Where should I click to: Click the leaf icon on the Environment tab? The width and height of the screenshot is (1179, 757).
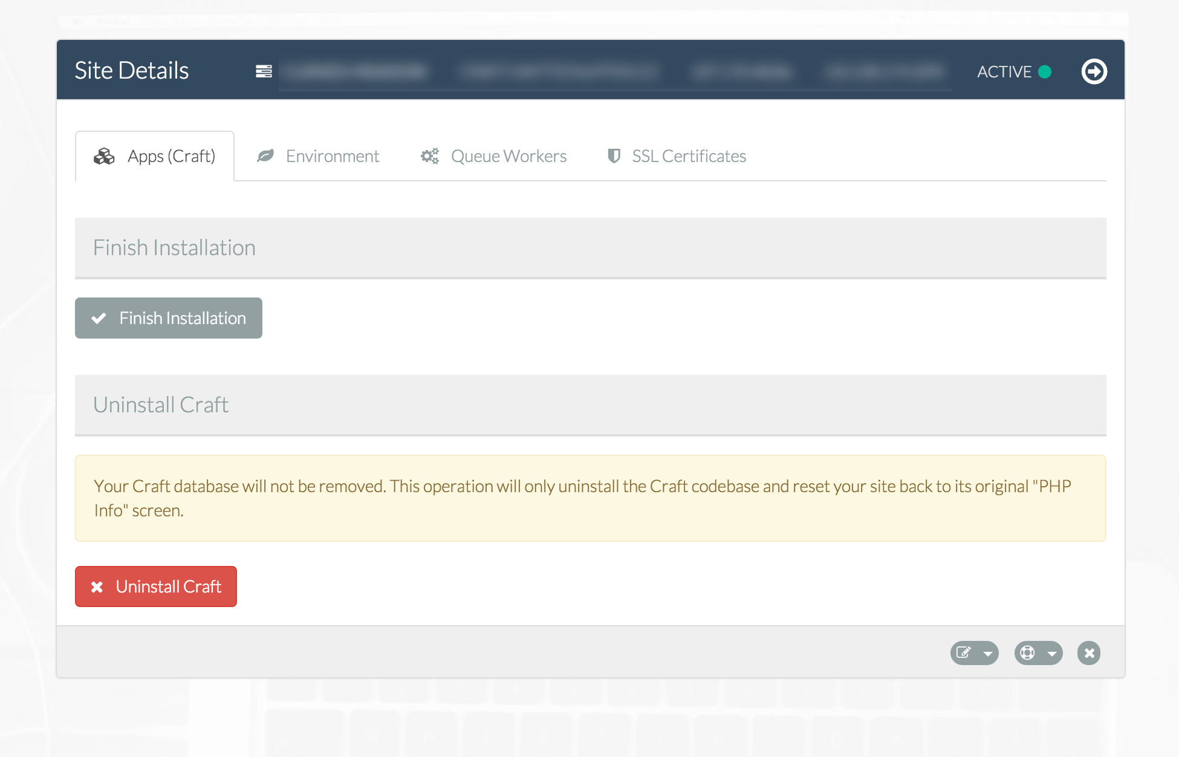(x=265, y=156)
